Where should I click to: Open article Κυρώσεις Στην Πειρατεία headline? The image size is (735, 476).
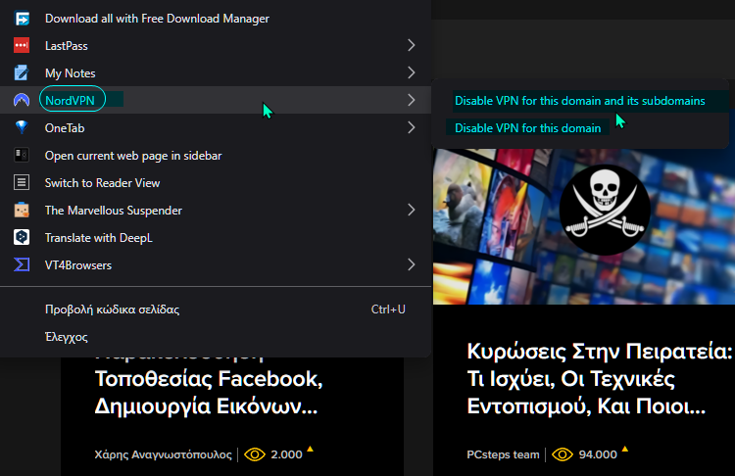600,379
